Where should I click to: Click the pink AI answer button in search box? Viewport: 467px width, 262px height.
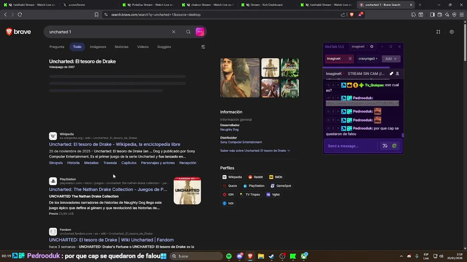pyautogui.click(x=200, y=32)
